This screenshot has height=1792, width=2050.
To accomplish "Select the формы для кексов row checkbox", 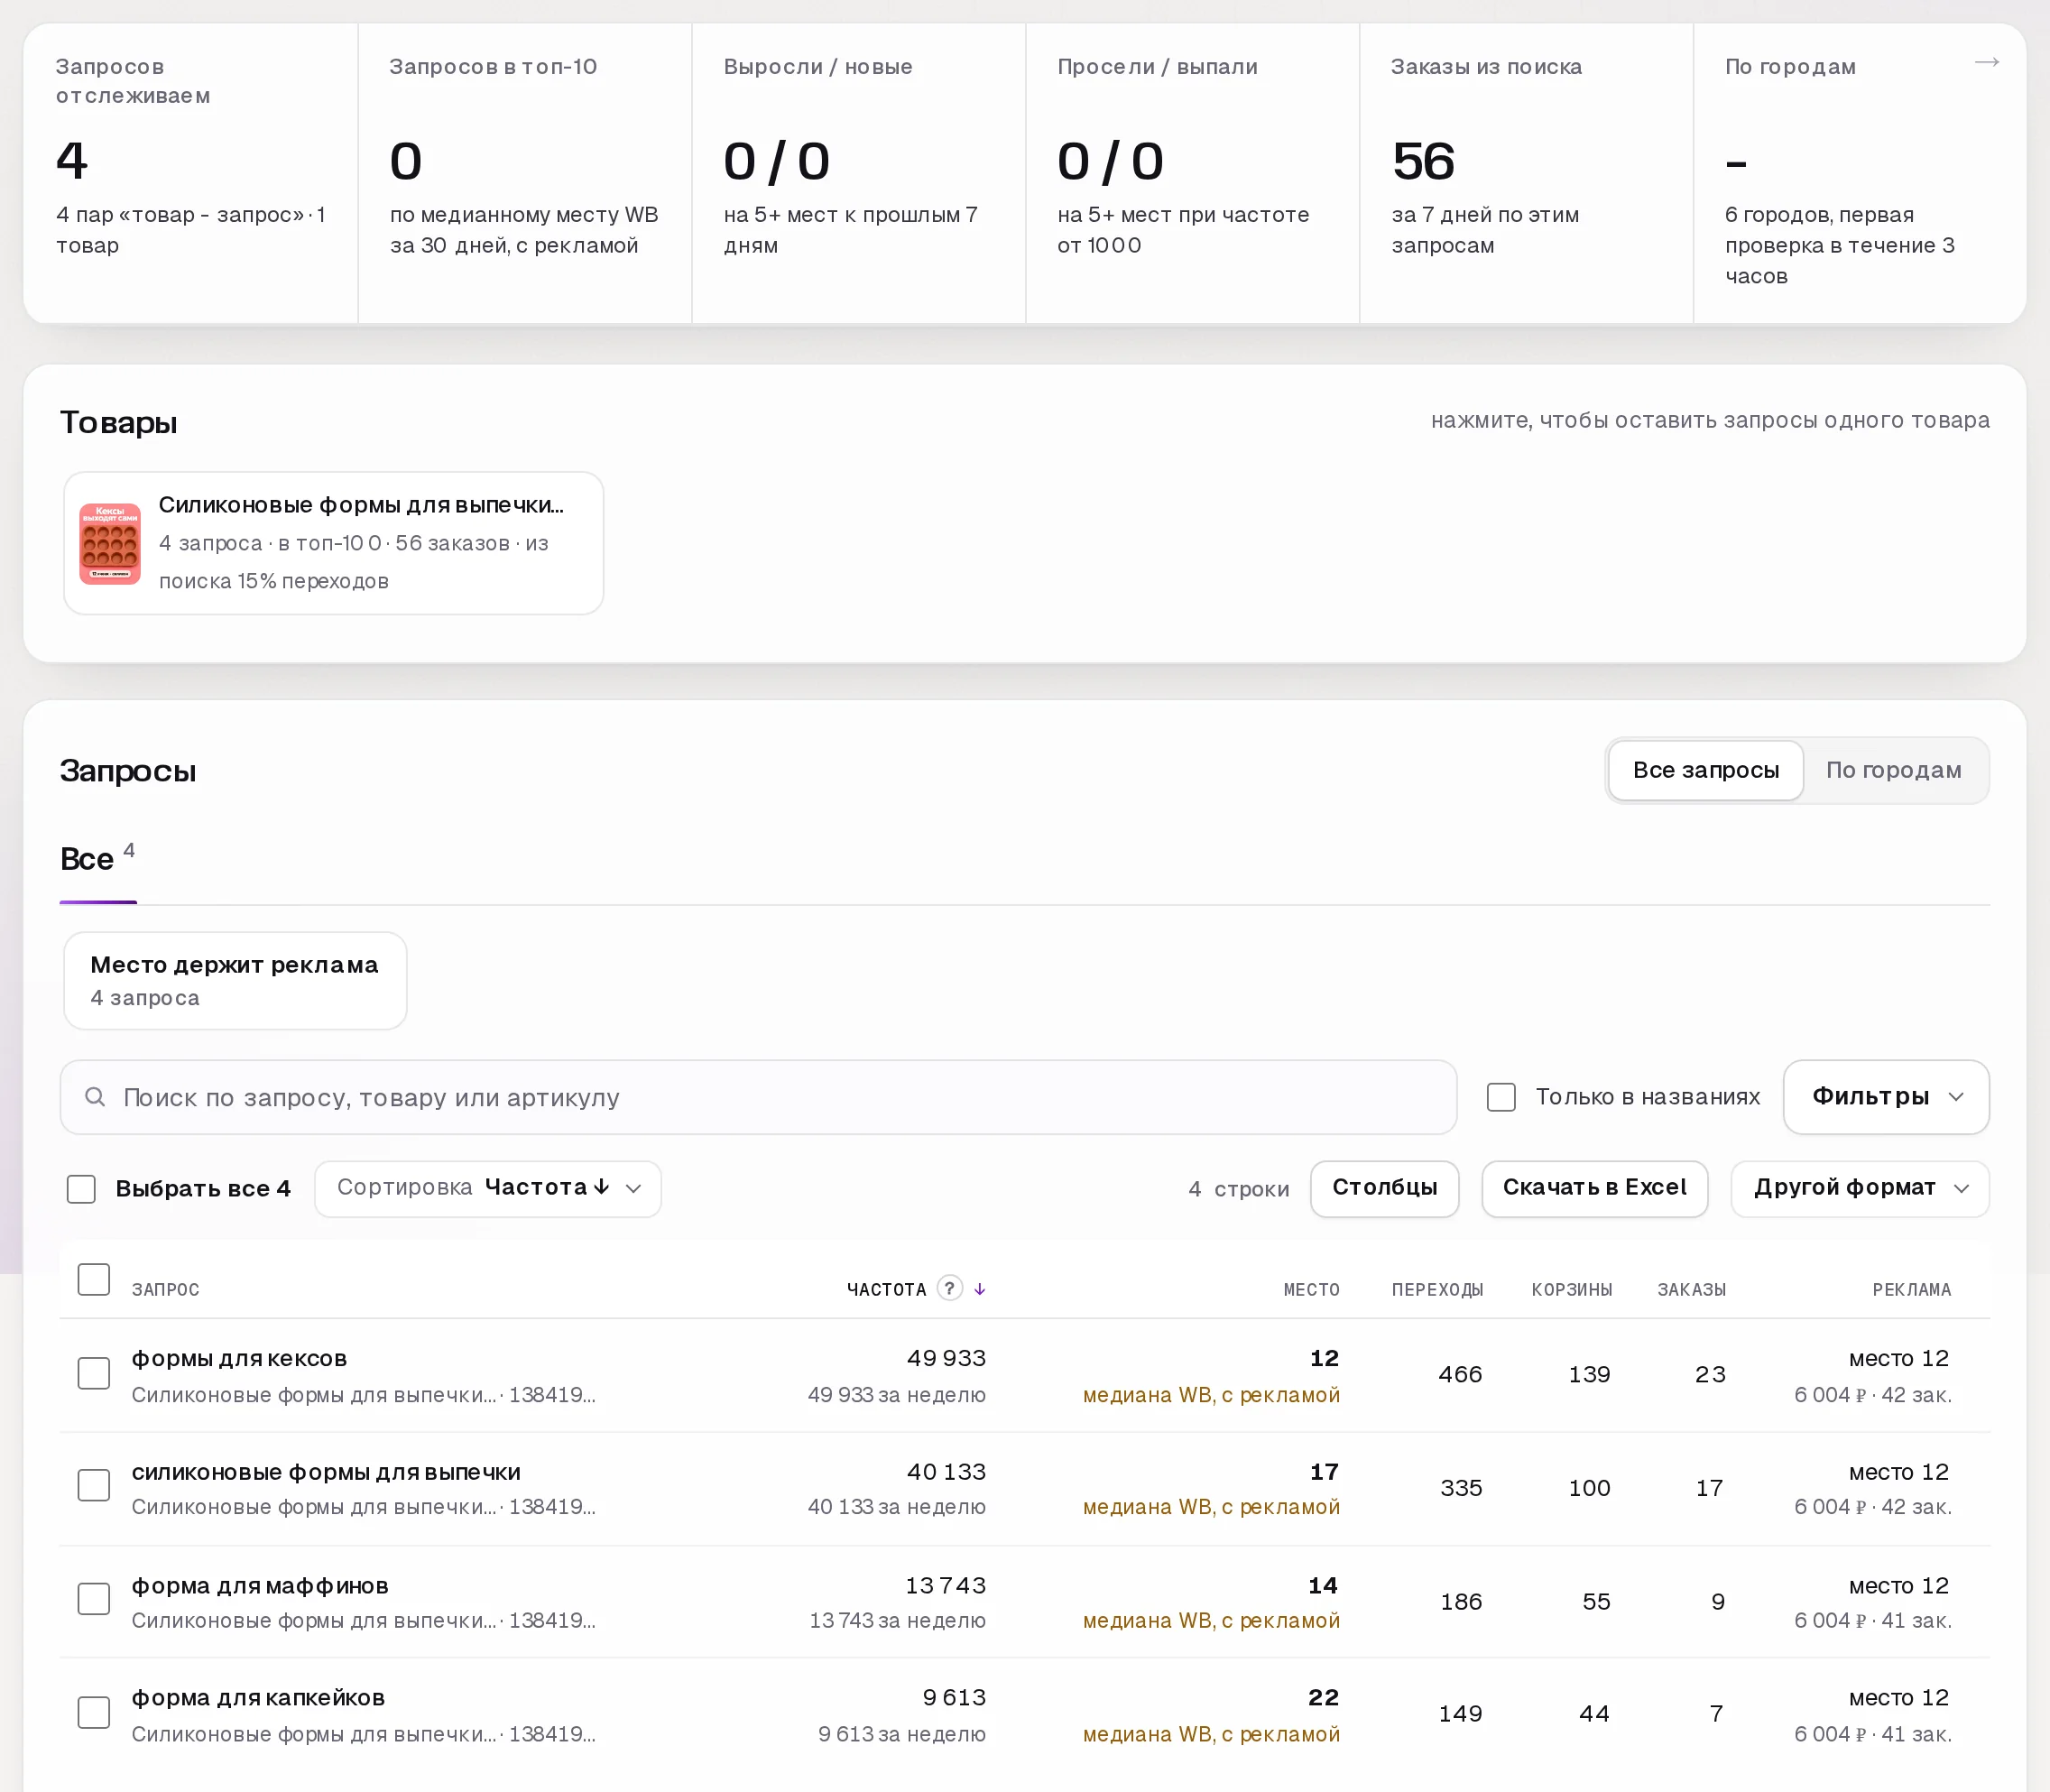I will click(x=94, y=1373).
